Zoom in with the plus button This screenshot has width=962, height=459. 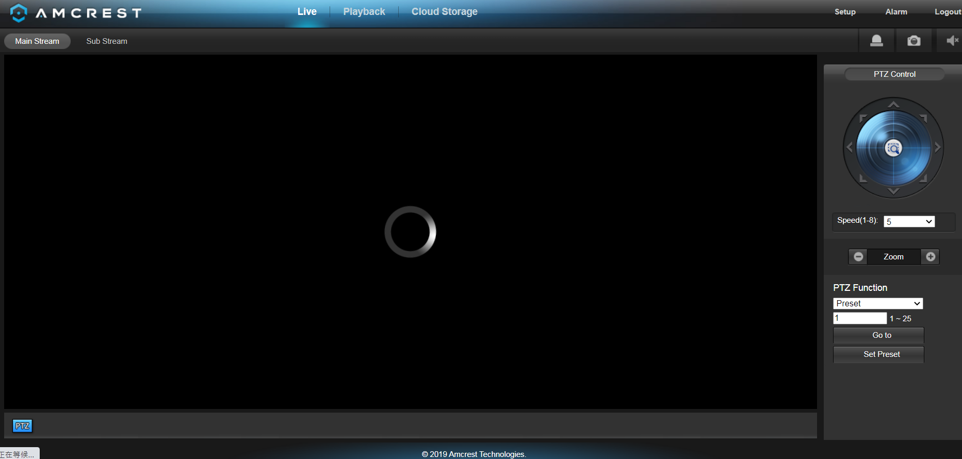click(x=931, y=257)
